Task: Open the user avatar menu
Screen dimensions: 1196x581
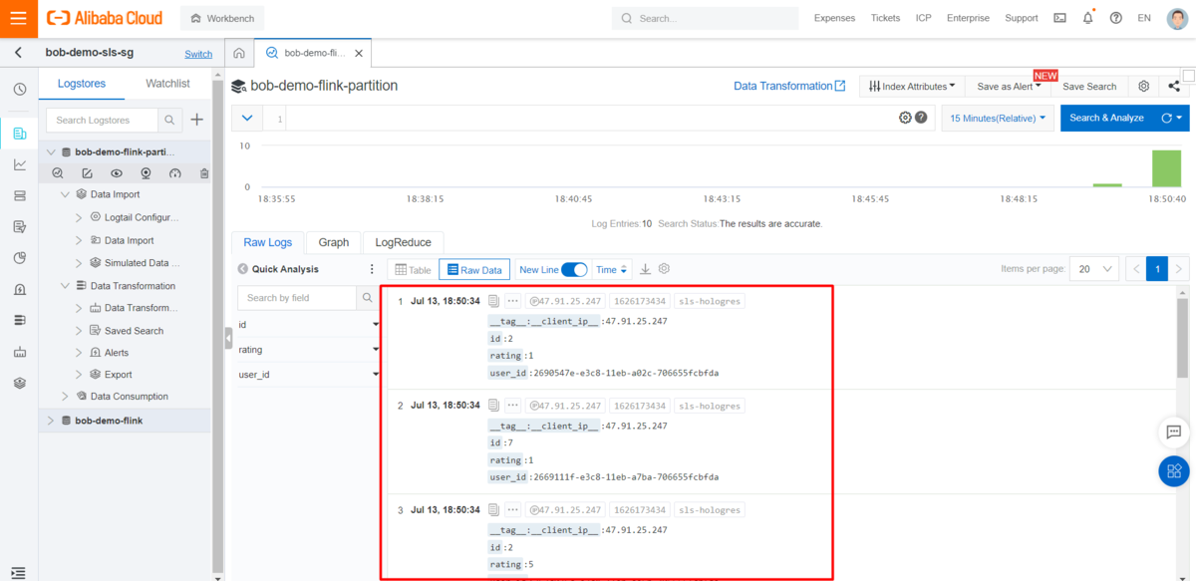Action: pos(1177,18)
